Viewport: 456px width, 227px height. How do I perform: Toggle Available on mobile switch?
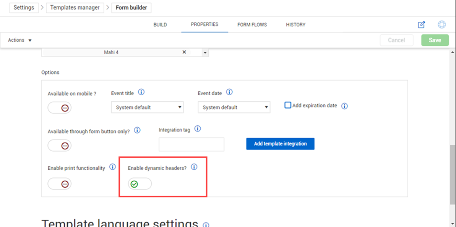pyautogui.click(x=60, y=108)
